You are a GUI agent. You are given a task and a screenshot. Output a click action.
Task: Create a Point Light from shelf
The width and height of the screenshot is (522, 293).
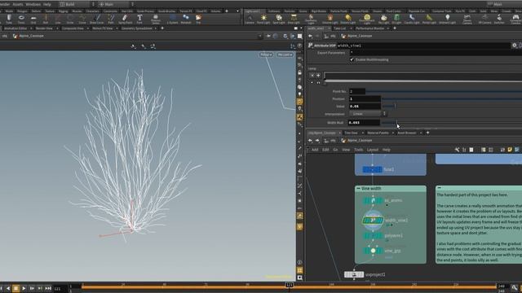point(263,19)
